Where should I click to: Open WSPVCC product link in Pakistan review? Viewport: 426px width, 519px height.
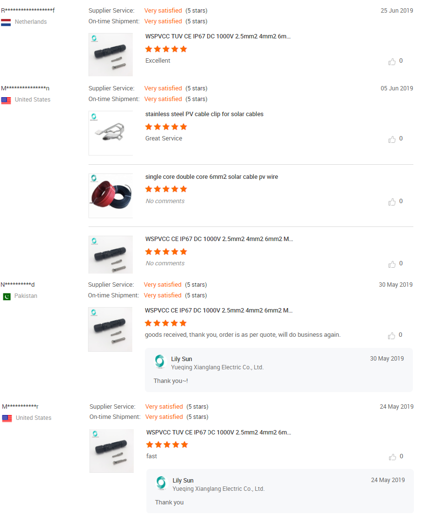pyautogui.click(x=218, y=311)
